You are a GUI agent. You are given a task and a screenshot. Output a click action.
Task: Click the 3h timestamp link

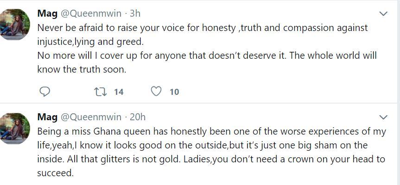(x=135, y=13)
